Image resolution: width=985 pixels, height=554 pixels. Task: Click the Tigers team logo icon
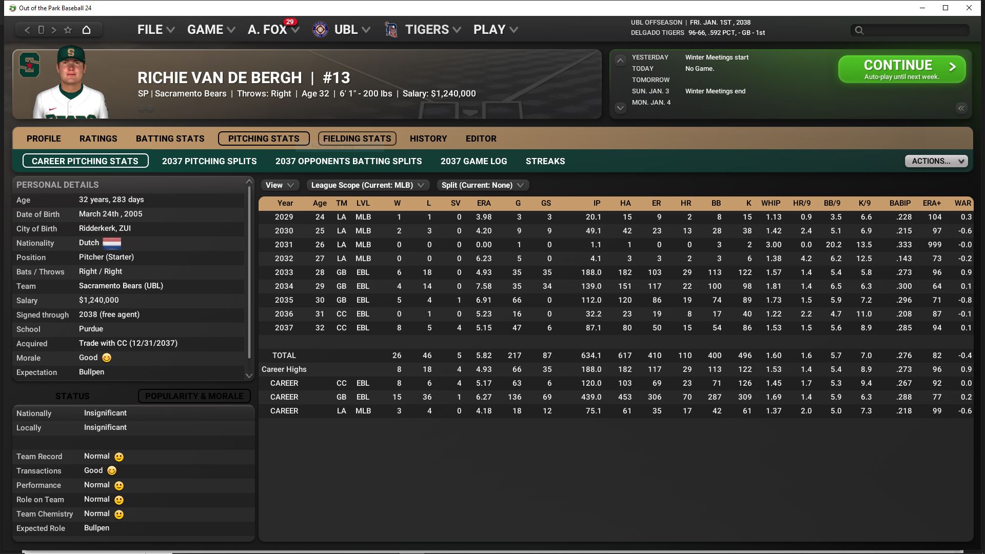tap(391, 30)
